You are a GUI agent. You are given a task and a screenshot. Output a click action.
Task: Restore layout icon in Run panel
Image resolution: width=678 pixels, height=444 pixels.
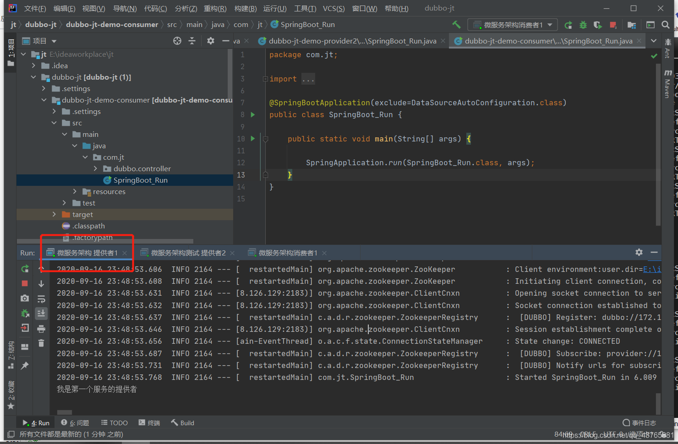pyautogui.click(x=25, y=347)
